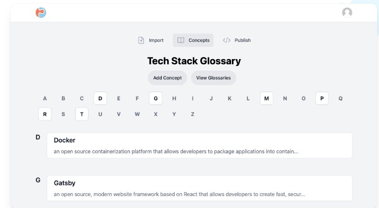
Task: Select letter R in alphabet filter
Action: pyautogui.click(x=45, y=114)
